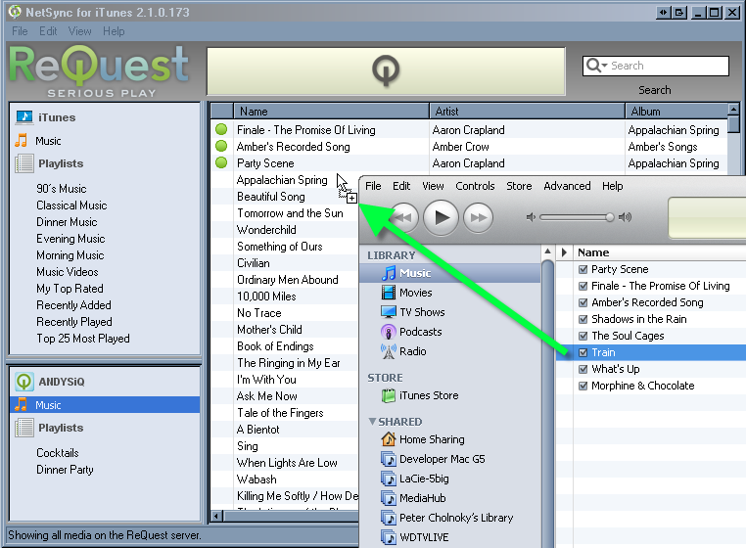Click the WDTVLIVE shared library icon
The image size is (746, 548).
pos(389,537)
